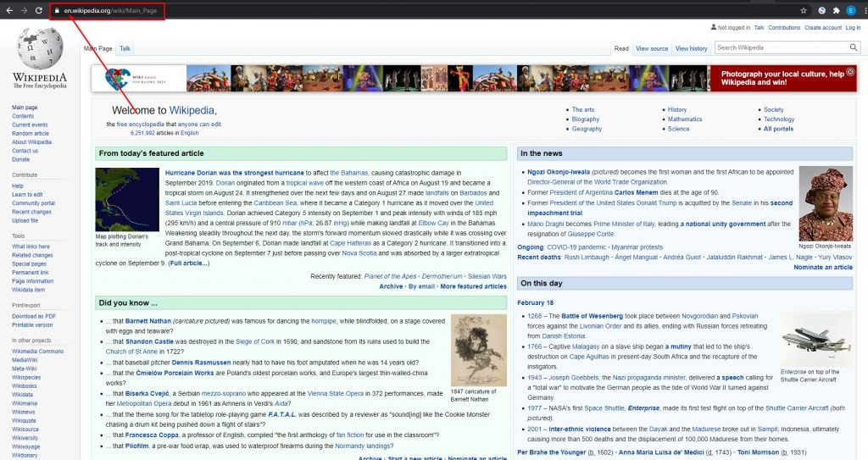Open the Technology portal link
The height and width of the screenshot is (460, 868).
(779, 119)
